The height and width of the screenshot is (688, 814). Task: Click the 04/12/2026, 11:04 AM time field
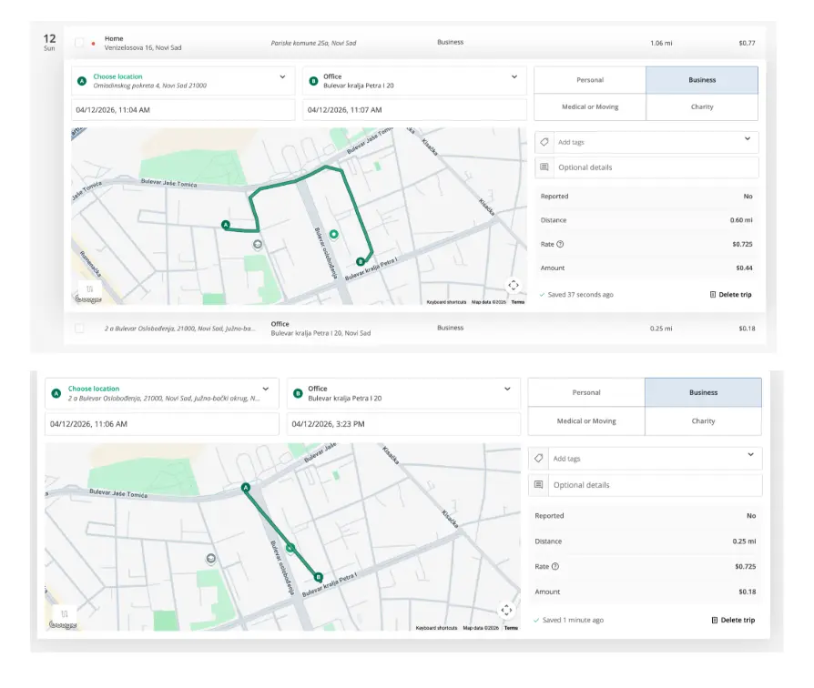tap(182, 109)
